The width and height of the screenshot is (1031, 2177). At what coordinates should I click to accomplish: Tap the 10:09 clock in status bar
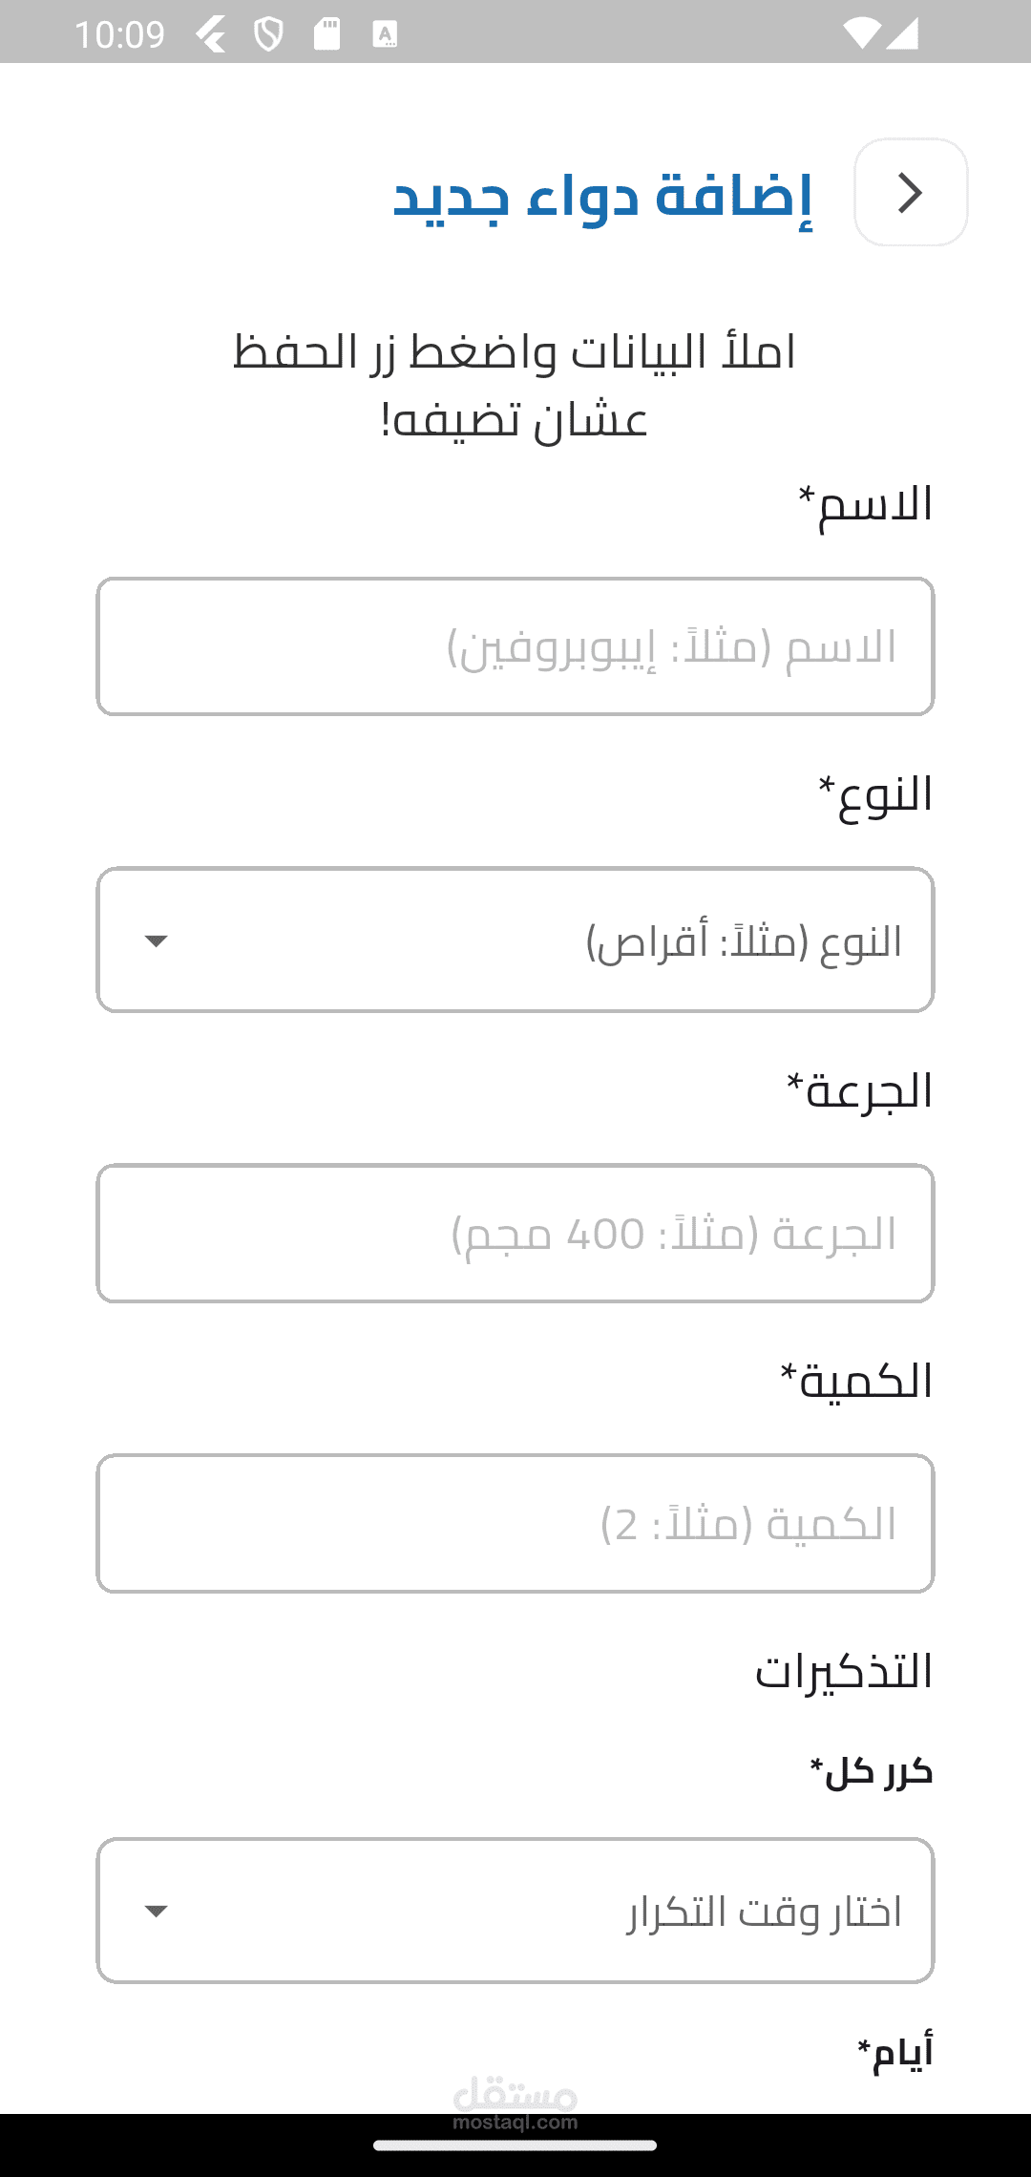click(x=119, y=35)
